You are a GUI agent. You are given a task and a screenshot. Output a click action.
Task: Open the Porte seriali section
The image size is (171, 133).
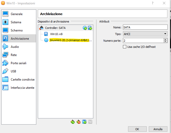19,63
